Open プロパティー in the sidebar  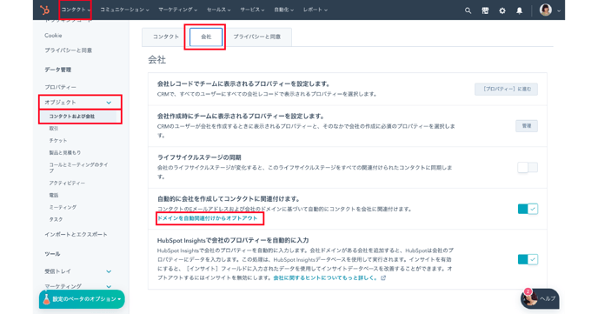pyautogui.click(x=60, y=87)
